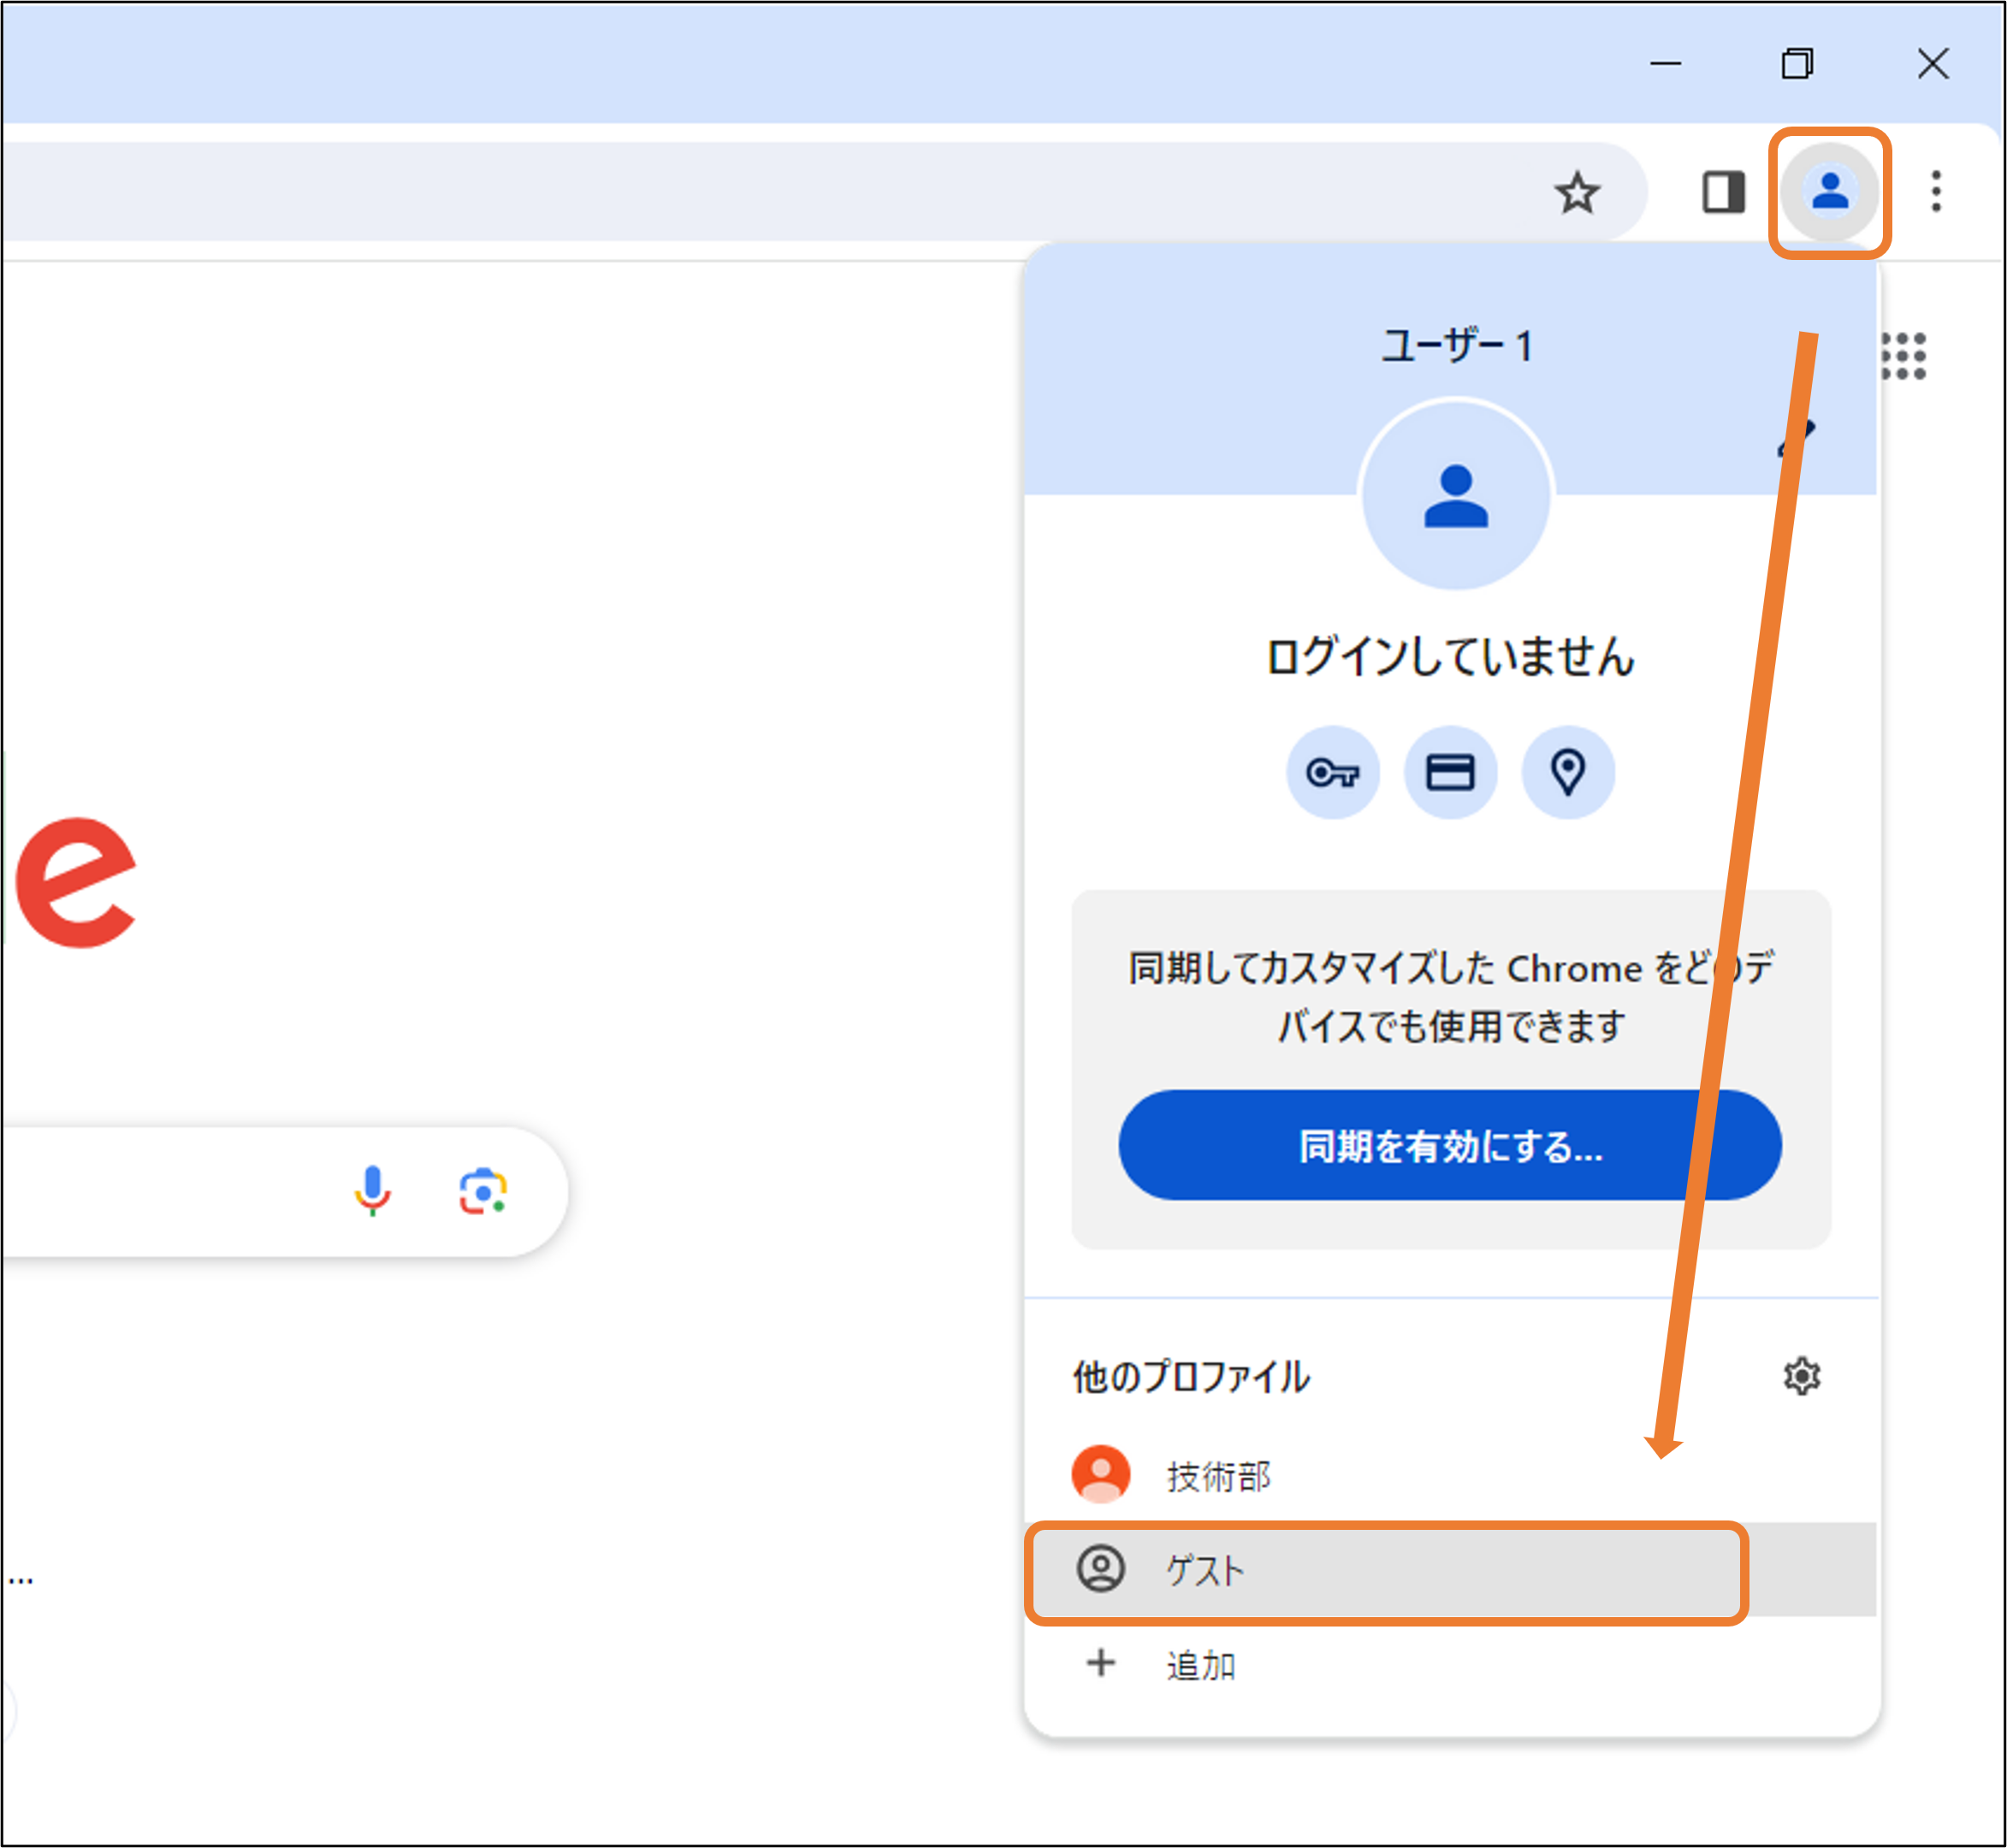
Task: Start voice search microphone
Action: [x=372, y=1190]
